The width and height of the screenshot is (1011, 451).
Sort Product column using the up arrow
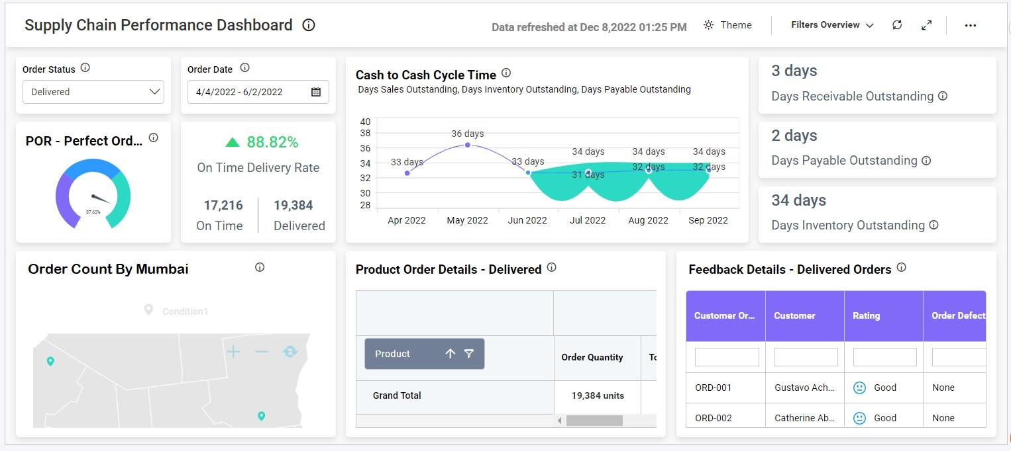[x=451, y=354]
